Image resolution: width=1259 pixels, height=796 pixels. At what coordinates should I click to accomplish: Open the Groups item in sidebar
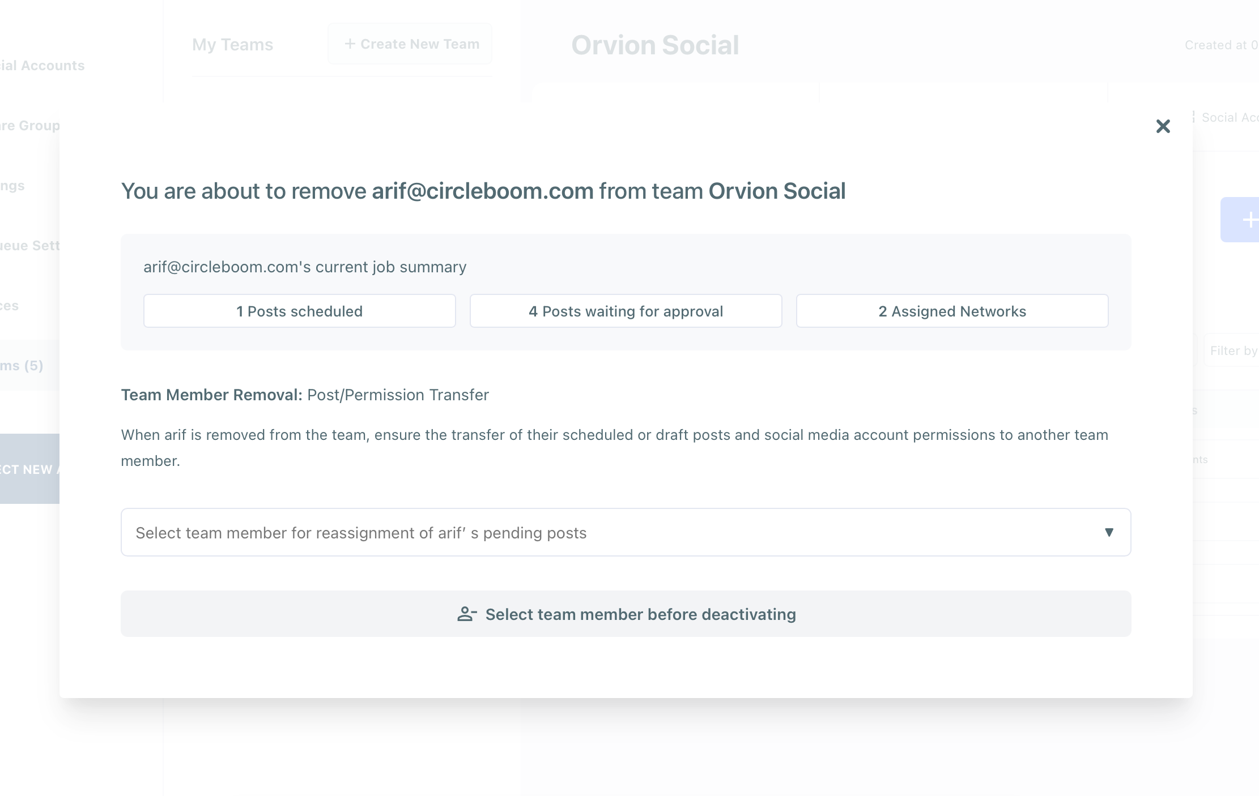pos(29,126)
